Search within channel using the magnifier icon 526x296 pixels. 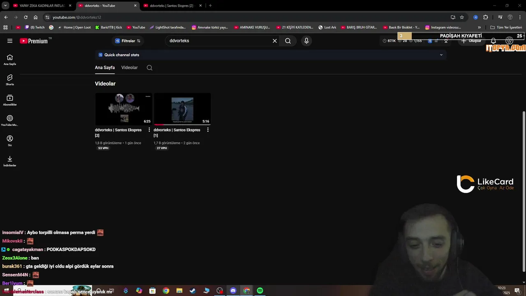pos(150,68)
